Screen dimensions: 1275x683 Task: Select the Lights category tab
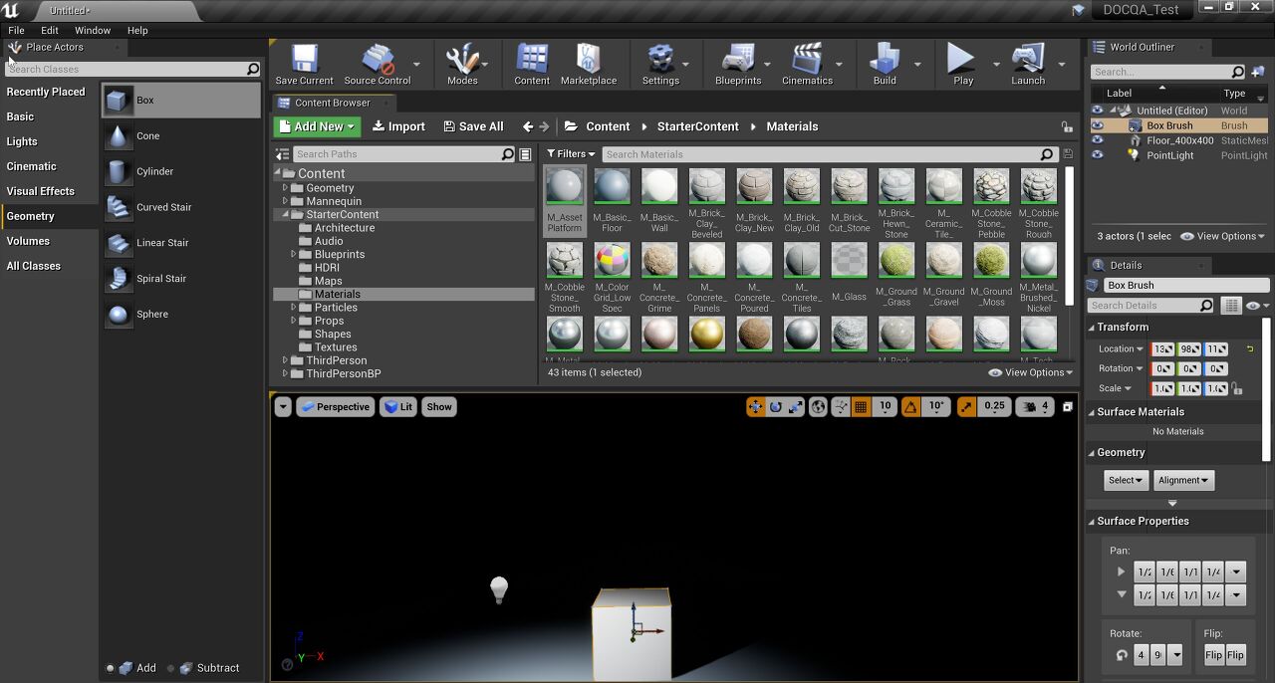pyautogui.click(x=22, y=141)
